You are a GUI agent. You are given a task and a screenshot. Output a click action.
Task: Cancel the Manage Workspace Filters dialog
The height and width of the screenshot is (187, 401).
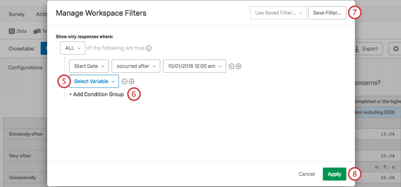[307, 174]
